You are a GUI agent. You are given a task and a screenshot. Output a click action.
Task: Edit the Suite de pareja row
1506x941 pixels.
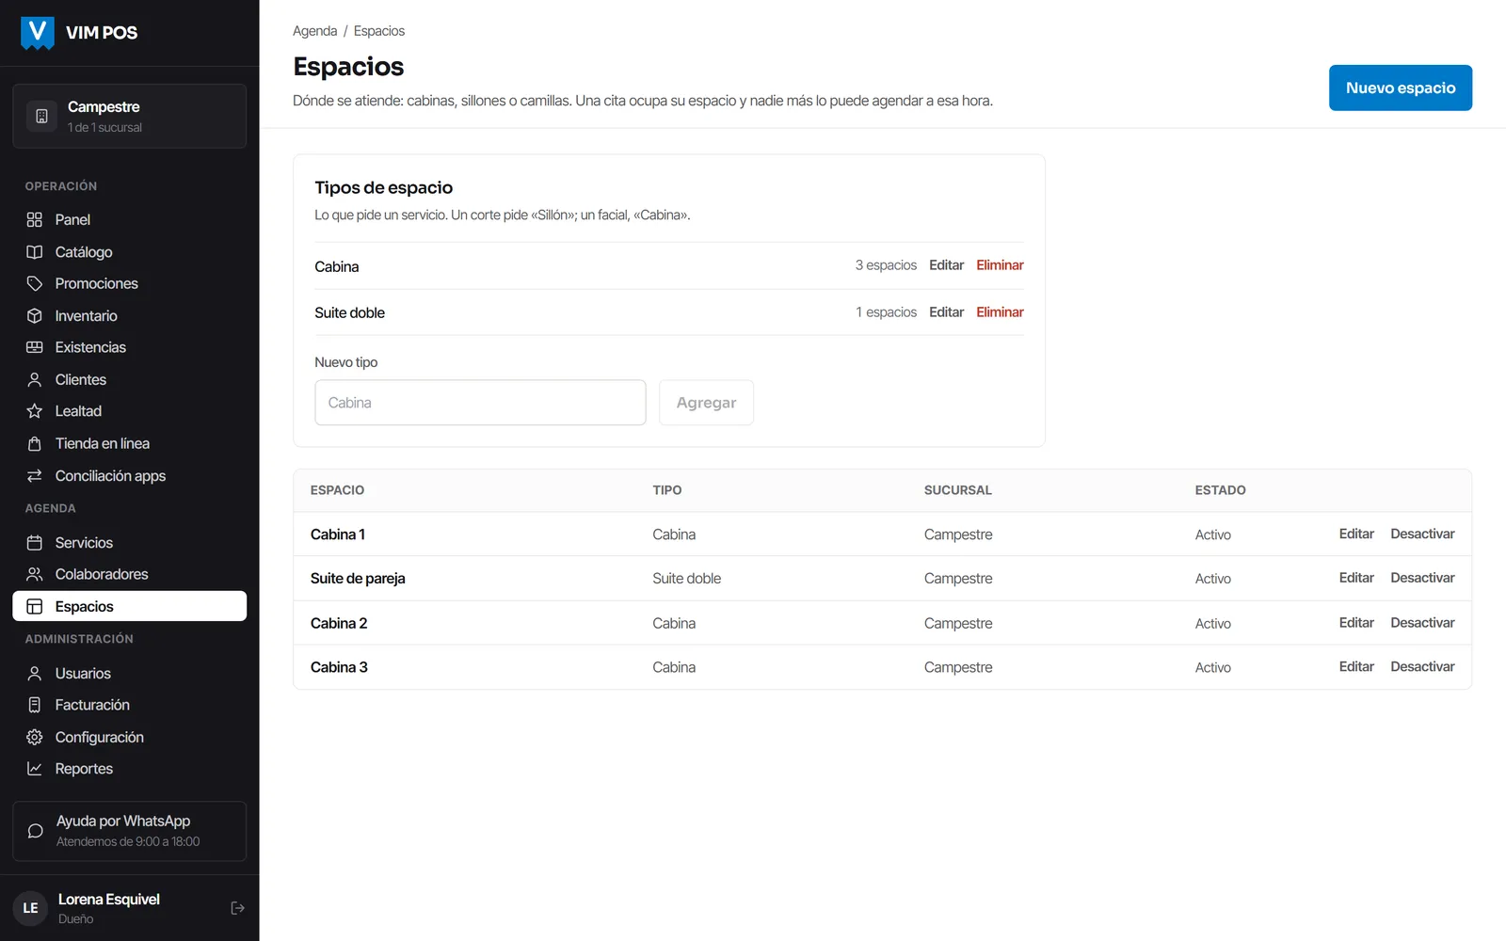[1356, 578]
